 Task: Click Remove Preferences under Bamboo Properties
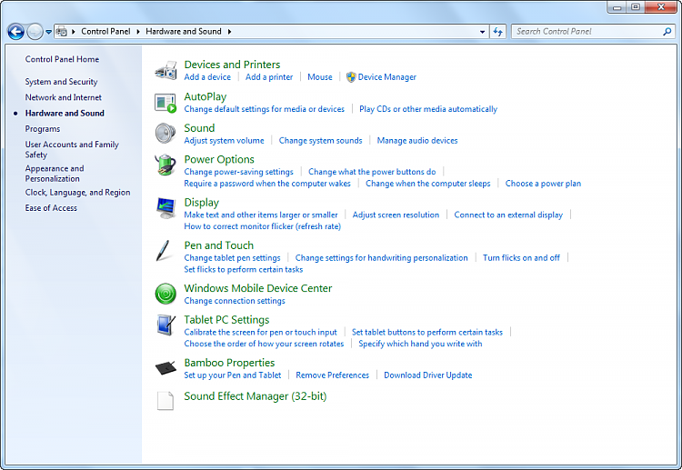[x=332, y=375]
